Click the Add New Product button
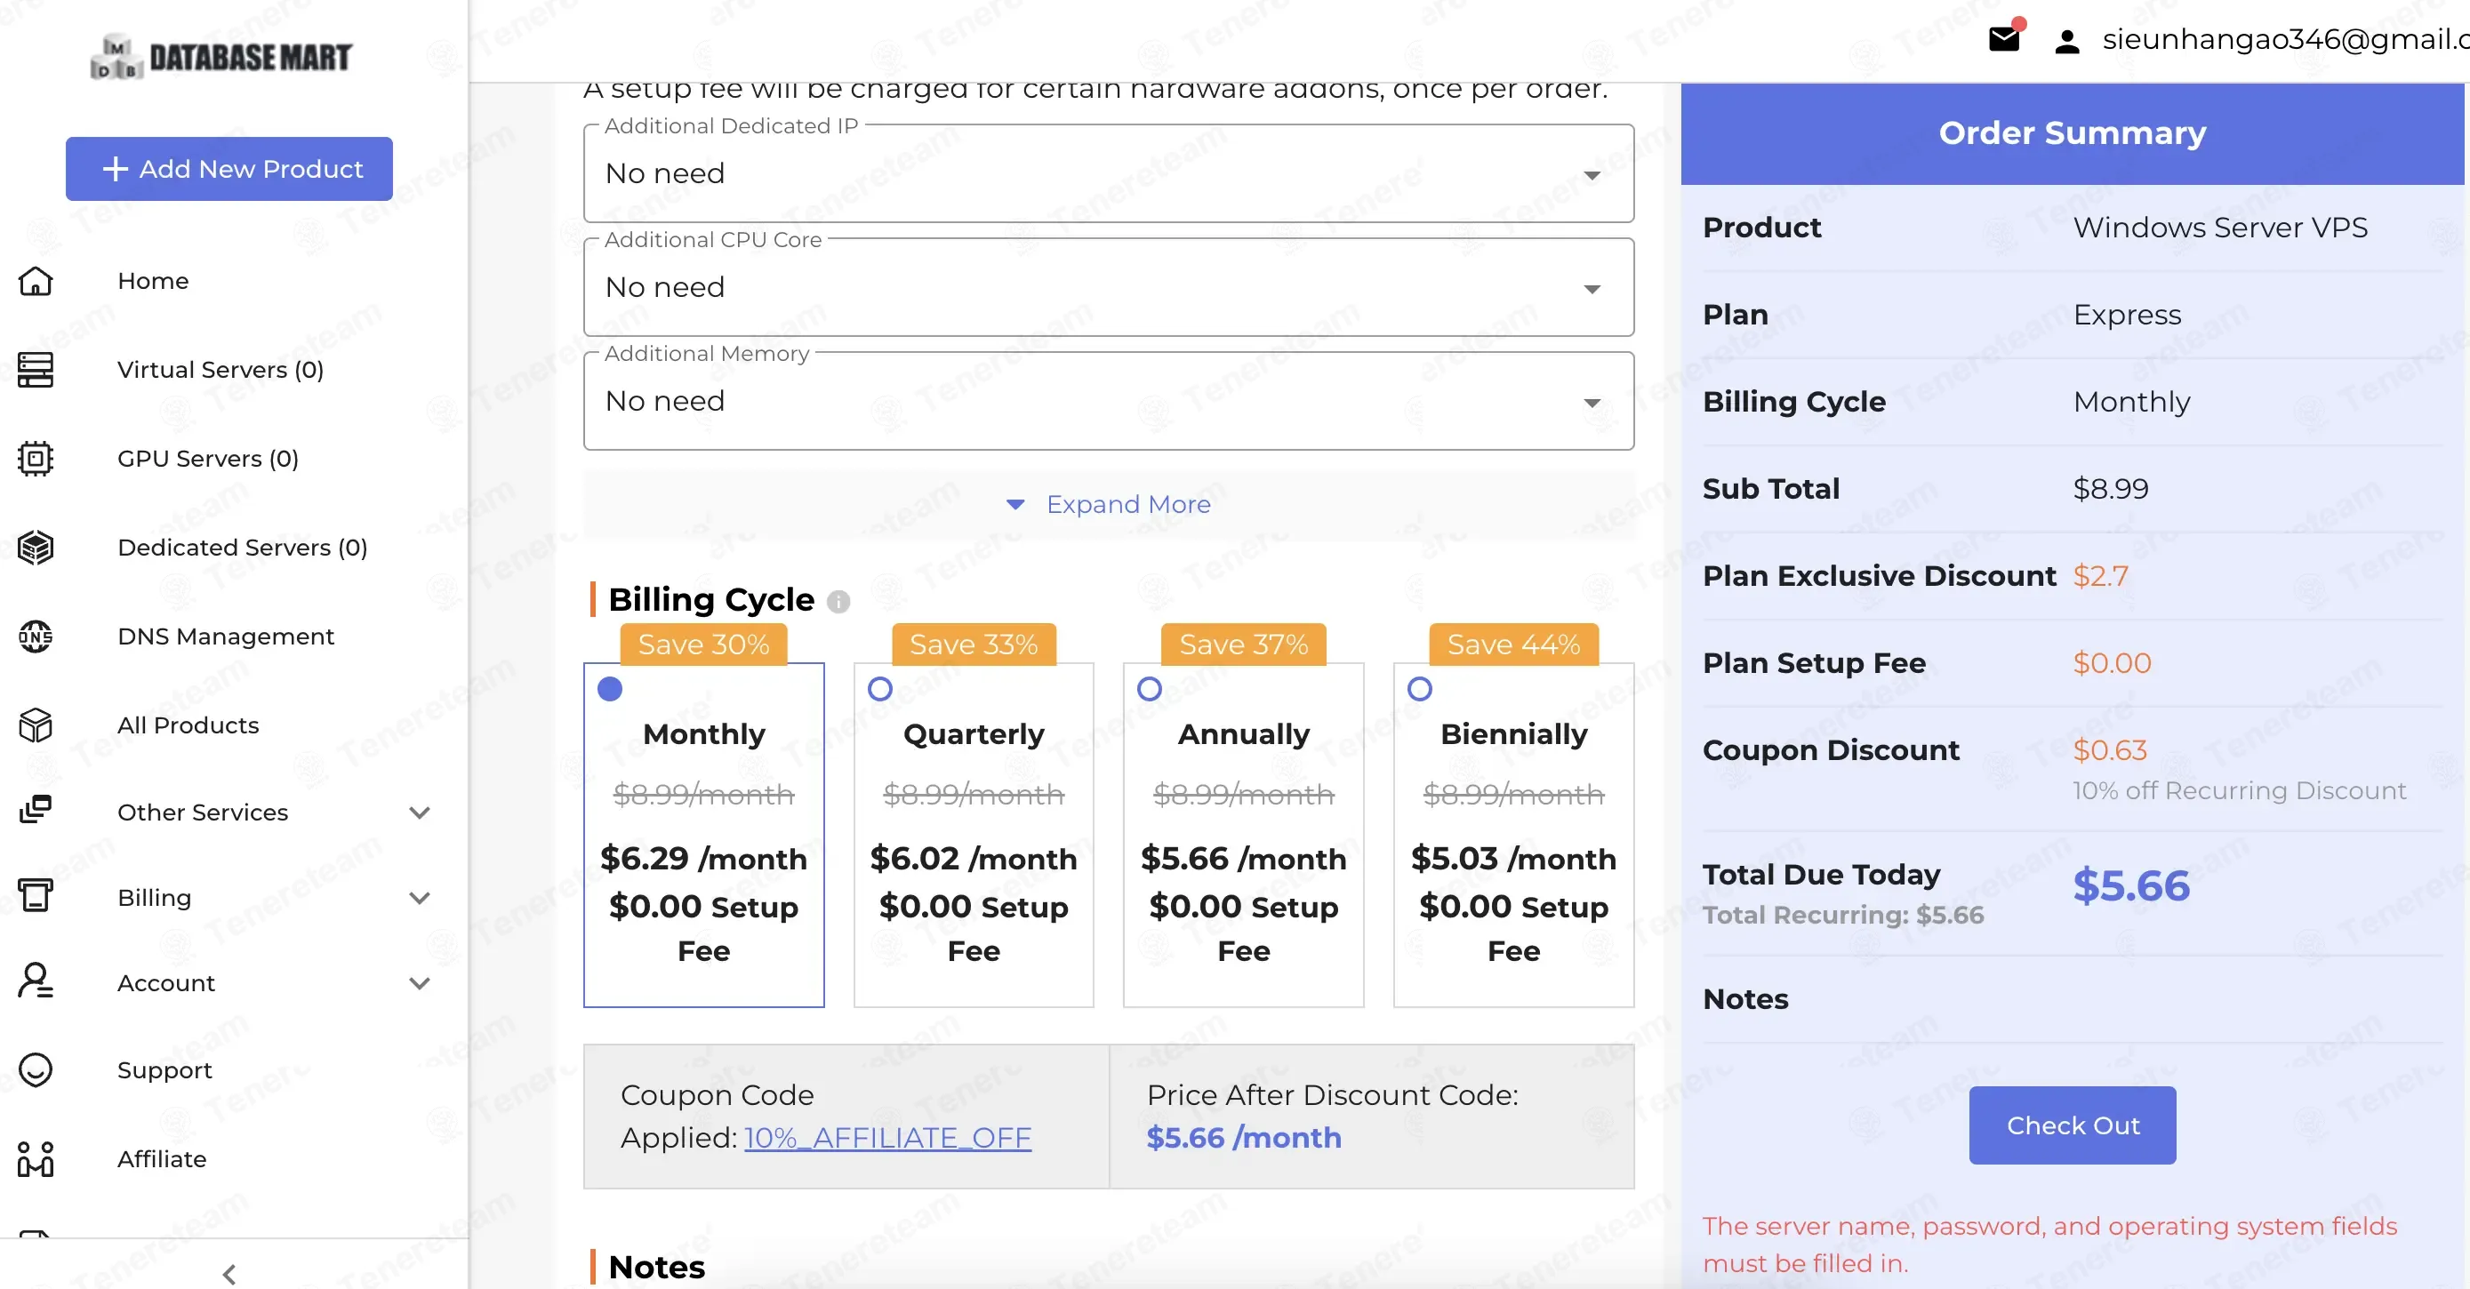Viewport: 2470px width, 1289px height. (229, 169)
